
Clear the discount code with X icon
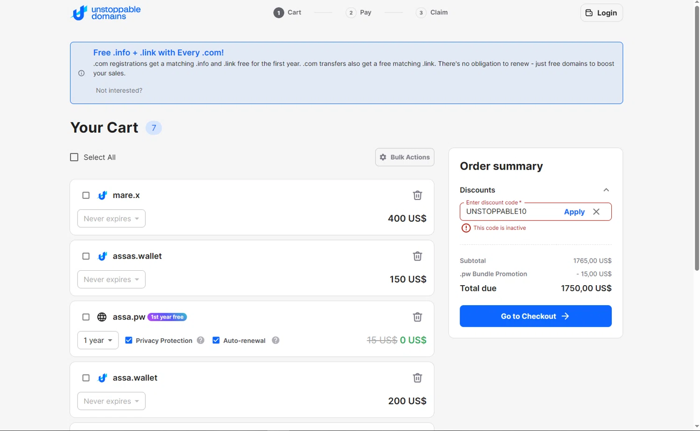point(596,212)
